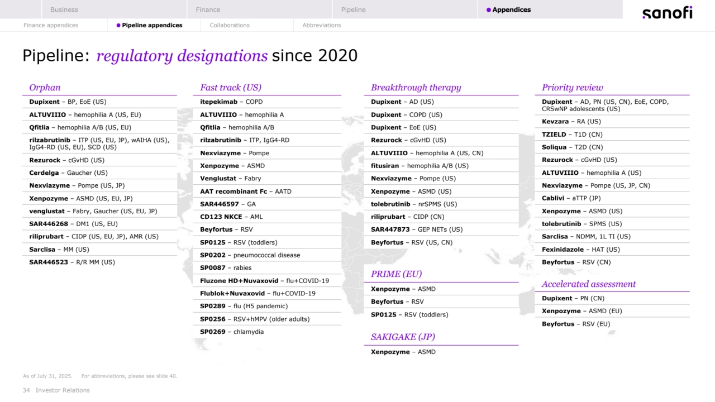Select Flublok+Nuvaxovid – flu+COVID-19 row
The image size is (715, 402).
tap(267, 294)
